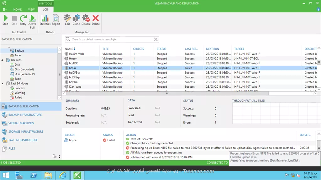321x180 pixels.
Task: Select Tape under Jobs in tree
Action: 18,55
